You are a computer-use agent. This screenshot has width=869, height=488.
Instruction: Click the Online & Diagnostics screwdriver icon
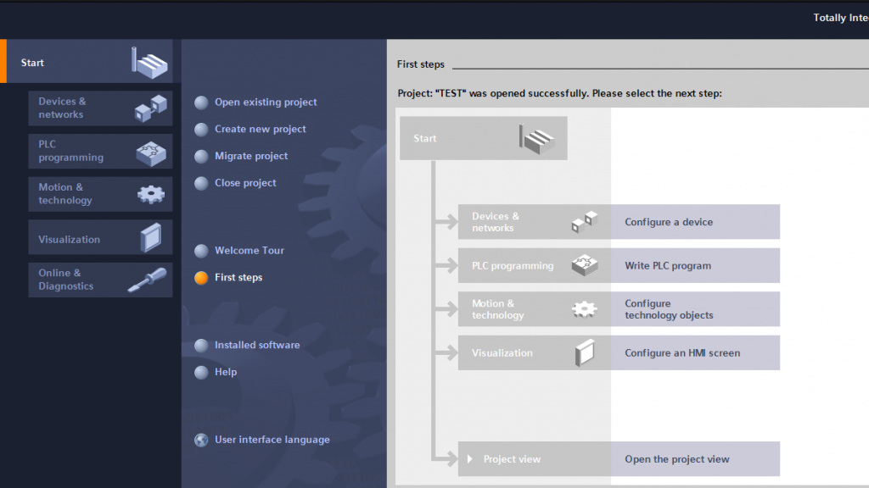point(147,280)
